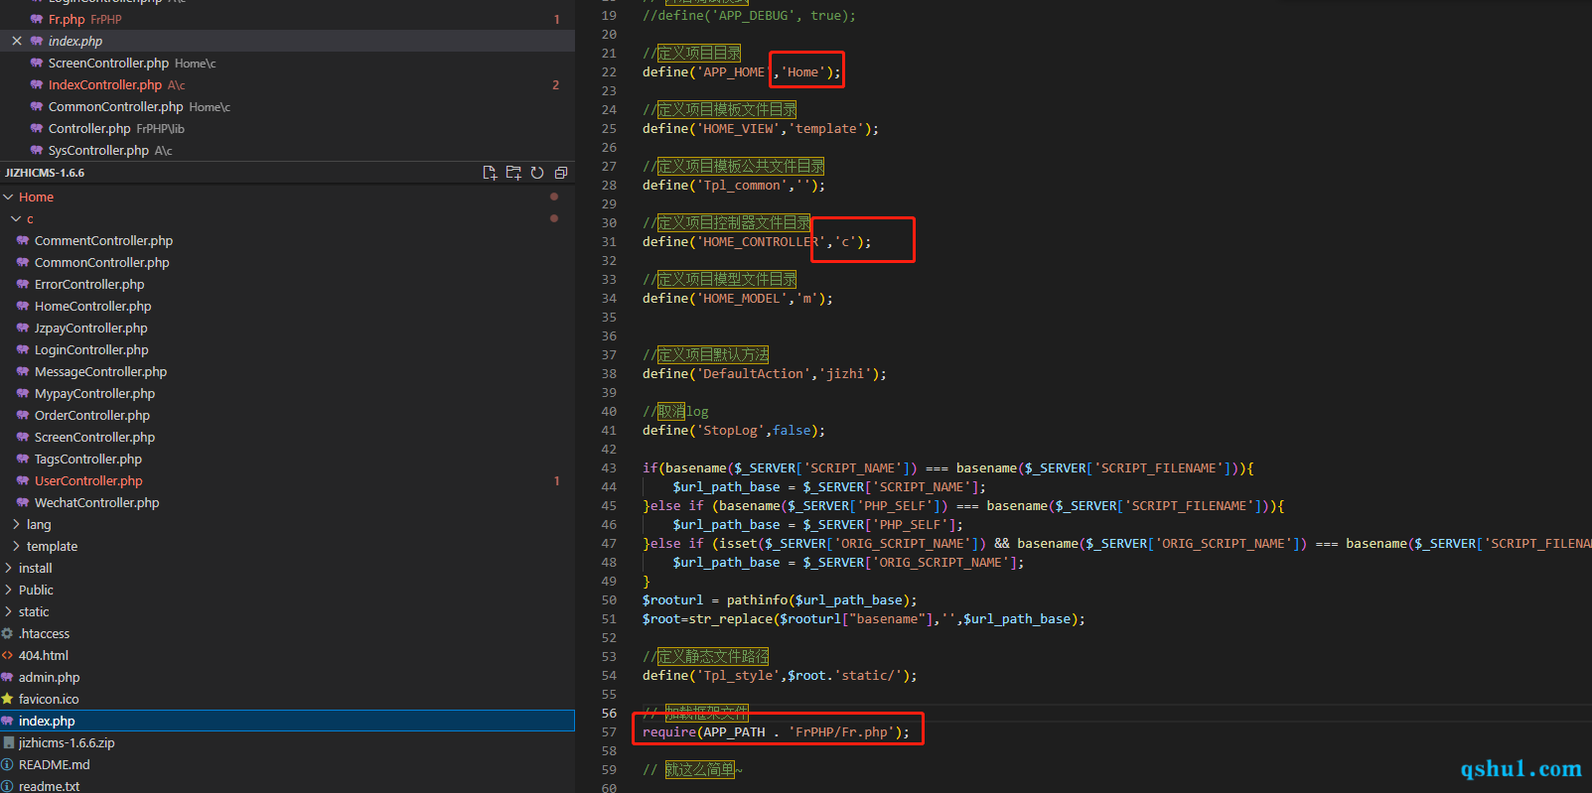Click the archive icon beside jizhicms-1.6.6.zip
Viewport: 1592px width, 793px height.
(x=8, y=742)
